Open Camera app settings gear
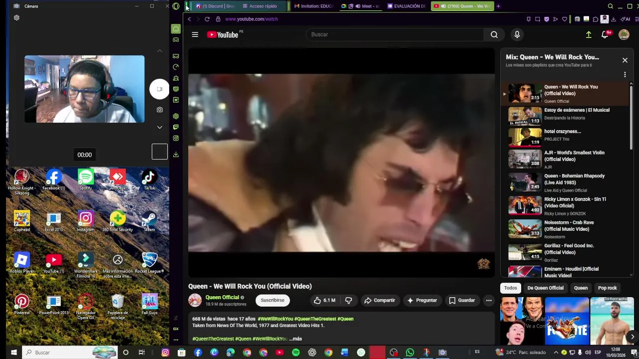Viewport: 639px width, 359px height. point(16,17)
